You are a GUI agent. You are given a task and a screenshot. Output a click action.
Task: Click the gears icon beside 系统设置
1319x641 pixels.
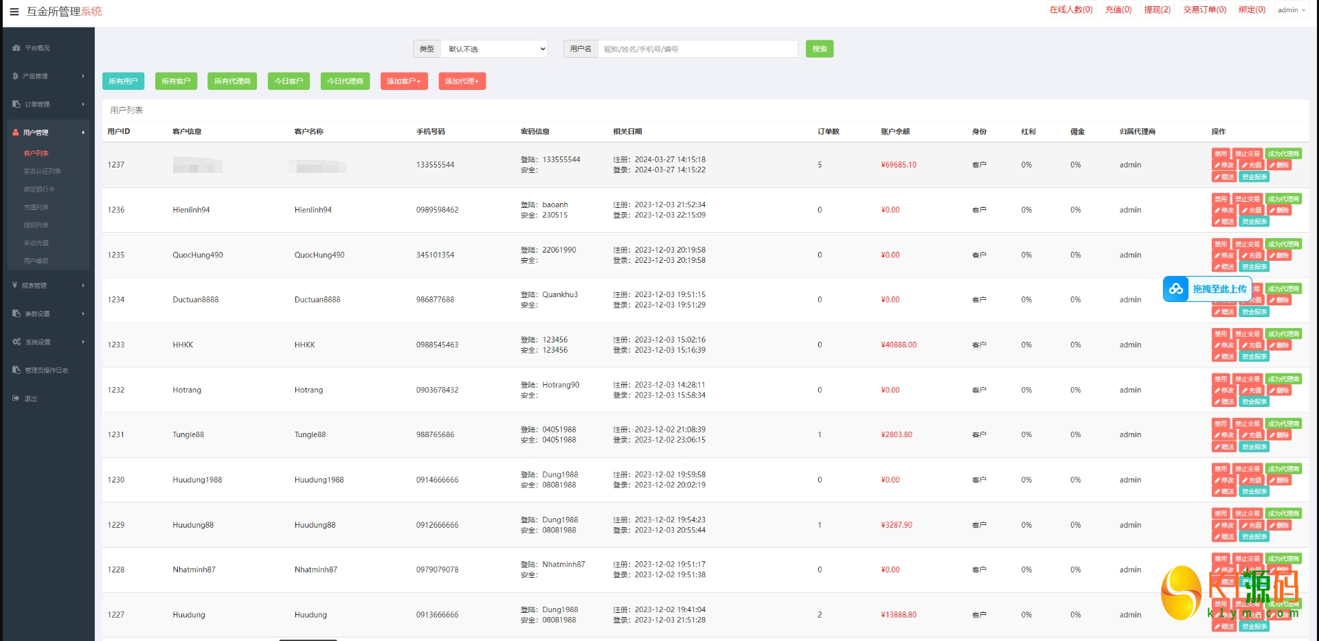[x=16, y=342]
